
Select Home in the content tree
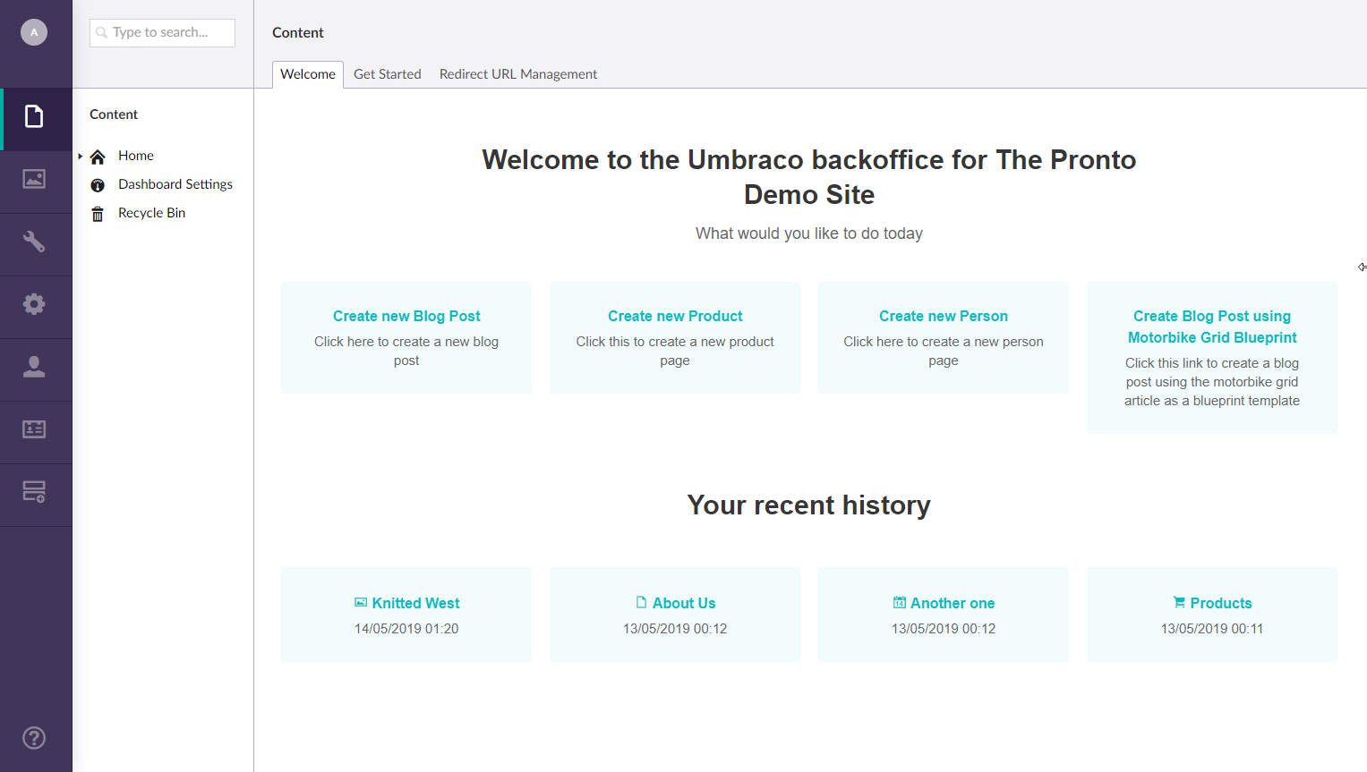pos(136,156)
